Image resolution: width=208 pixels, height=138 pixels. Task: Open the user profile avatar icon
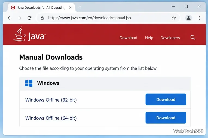tap(188, 18)
